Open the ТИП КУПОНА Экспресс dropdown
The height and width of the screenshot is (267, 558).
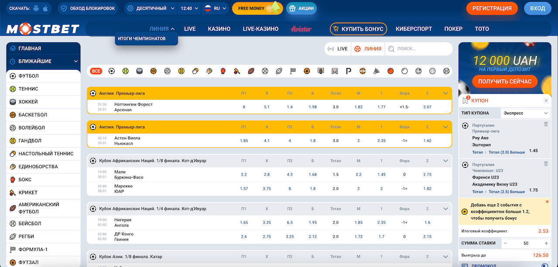(x=525, y=113)
